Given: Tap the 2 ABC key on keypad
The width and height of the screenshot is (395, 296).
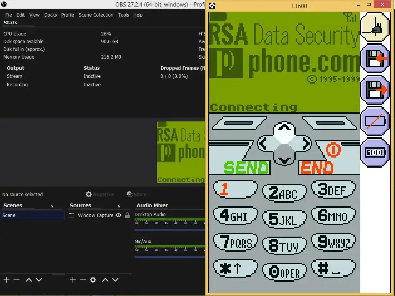Looking at the screenshot, I should pyautogui.click(x=284, y=193).
